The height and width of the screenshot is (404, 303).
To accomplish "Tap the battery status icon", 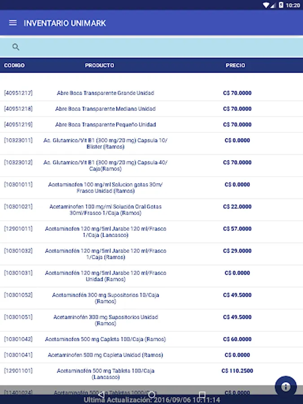I will click(281, 5).
